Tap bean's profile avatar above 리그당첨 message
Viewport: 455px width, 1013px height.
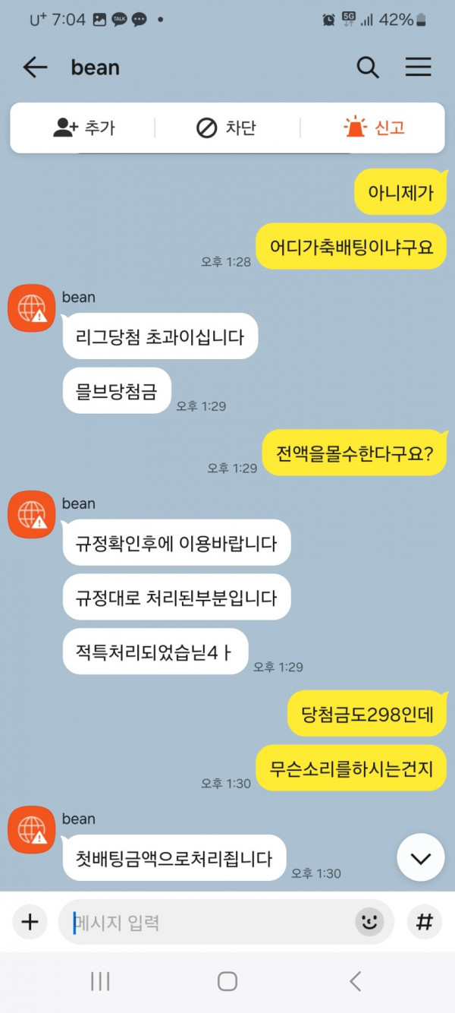coord(31,308)
